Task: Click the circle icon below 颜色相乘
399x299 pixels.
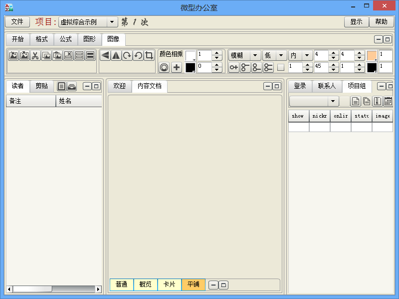Action: pyautogui.click(x=164, y=67)
